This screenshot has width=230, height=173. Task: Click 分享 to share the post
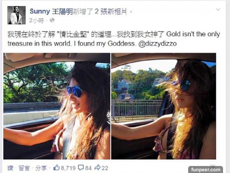click(41, 168)
